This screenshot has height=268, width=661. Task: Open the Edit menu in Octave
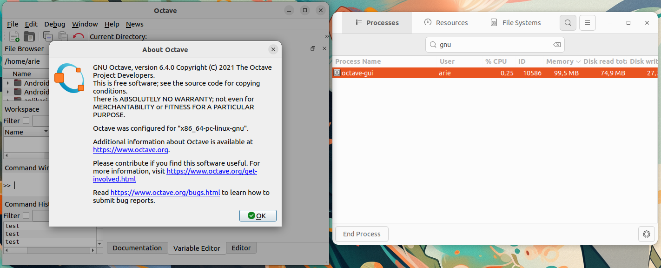(31, 24)
